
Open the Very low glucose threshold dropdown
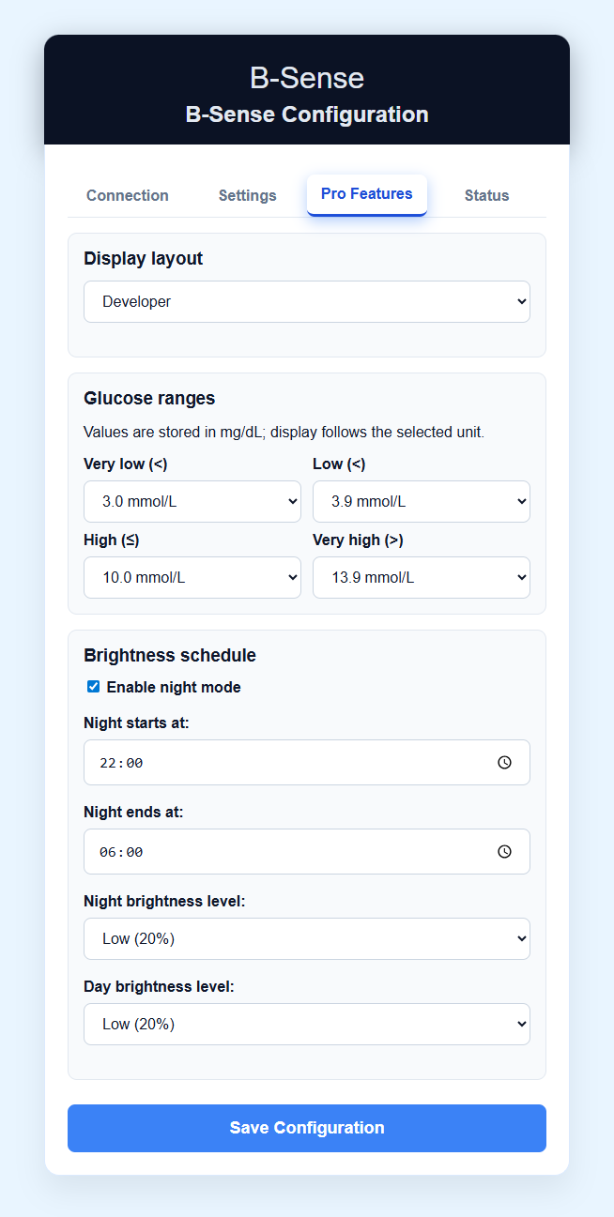[192, 501]
